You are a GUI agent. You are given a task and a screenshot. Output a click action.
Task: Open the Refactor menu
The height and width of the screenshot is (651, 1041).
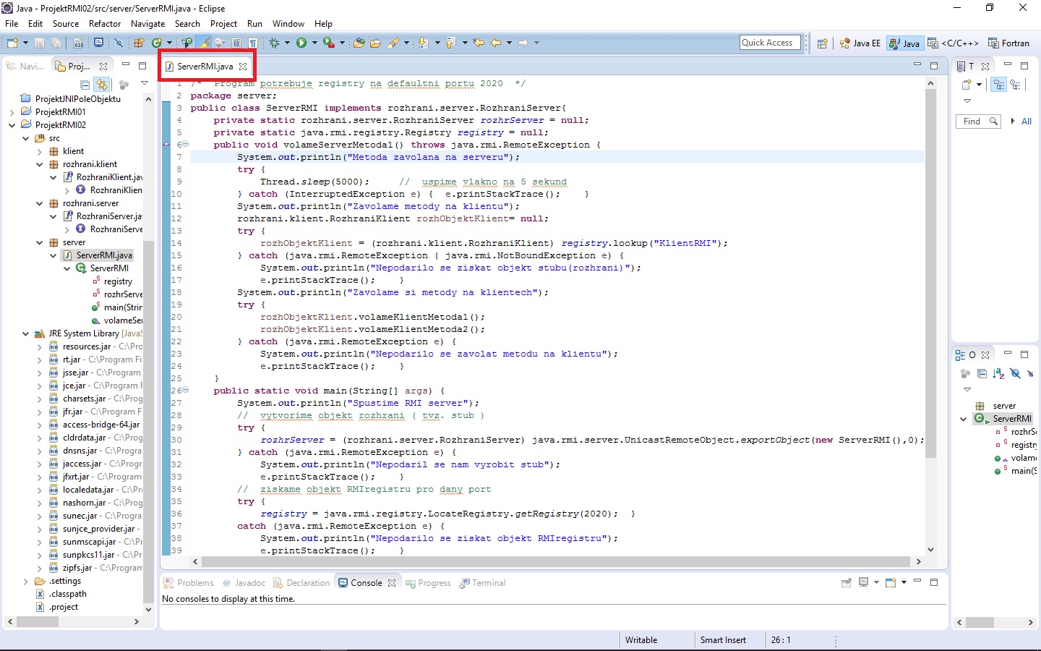tap(104, 23)
